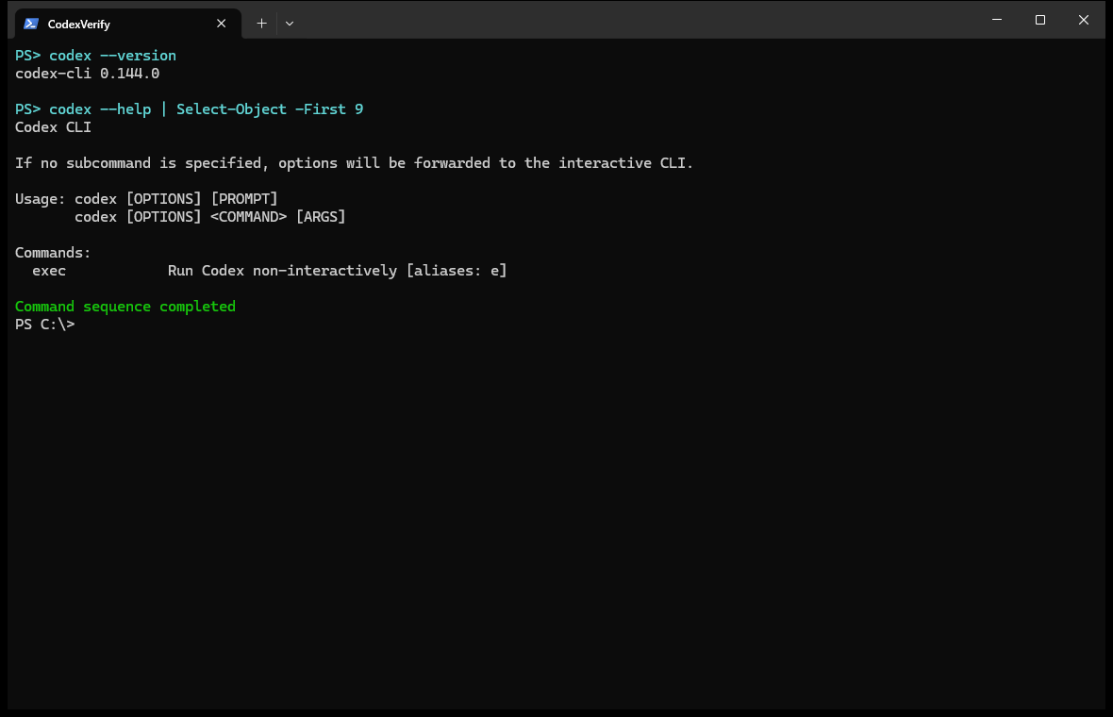The width and height of the screenshot is (1113, 717).
Task: Click the 'codex --version' command line
Action: (96, 56)
